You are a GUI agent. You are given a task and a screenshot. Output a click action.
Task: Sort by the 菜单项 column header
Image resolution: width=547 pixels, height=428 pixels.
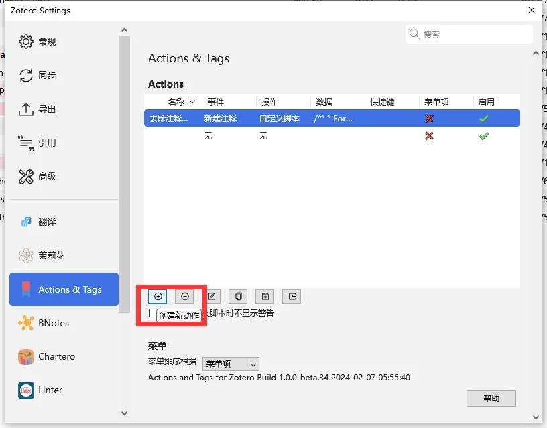point(446,102)
